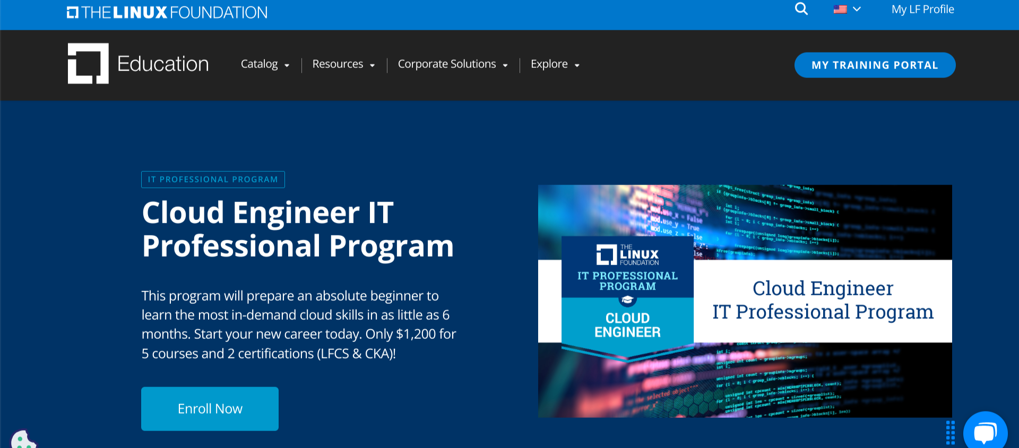Click the IT Professional Program tag

(x=213, y=180)
